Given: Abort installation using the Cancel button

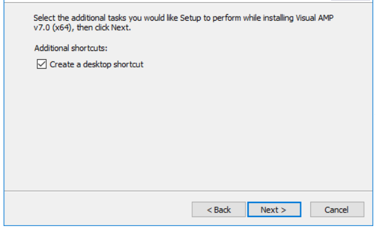Looking at the screenshot, I should click(337, 209).
